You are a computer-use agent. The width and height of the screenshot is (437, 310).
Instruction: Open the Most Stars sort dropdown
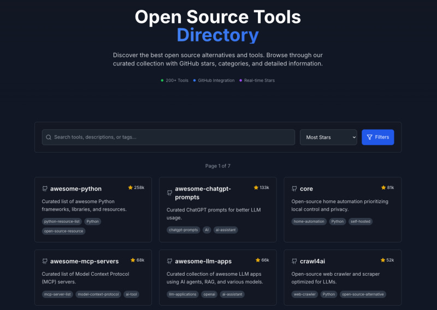point(328,137)
